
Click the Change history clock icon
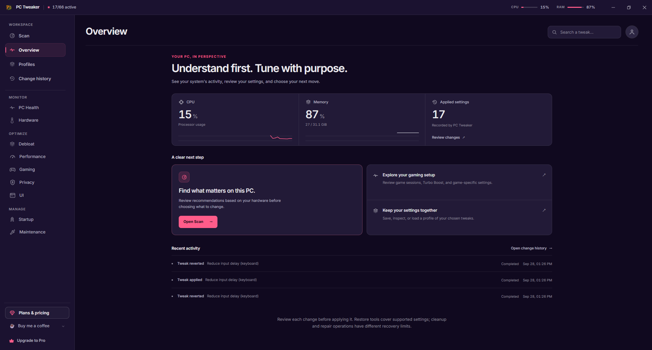(12, 78)
